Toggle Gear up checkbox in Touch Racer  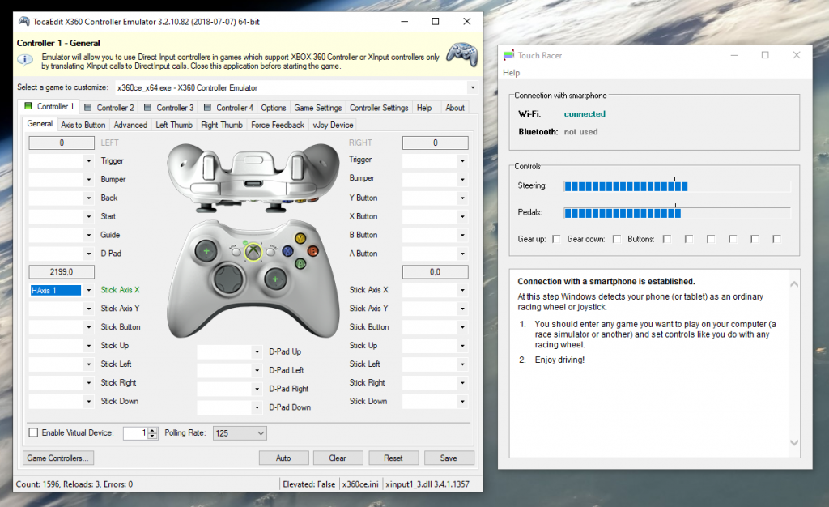(556, 239)
